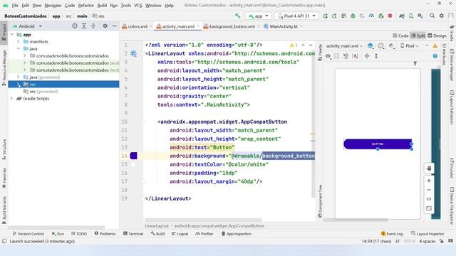The image size is (456, 256).
Task: Select the purple BUTTON in layout preview
Action: (378, 144)
